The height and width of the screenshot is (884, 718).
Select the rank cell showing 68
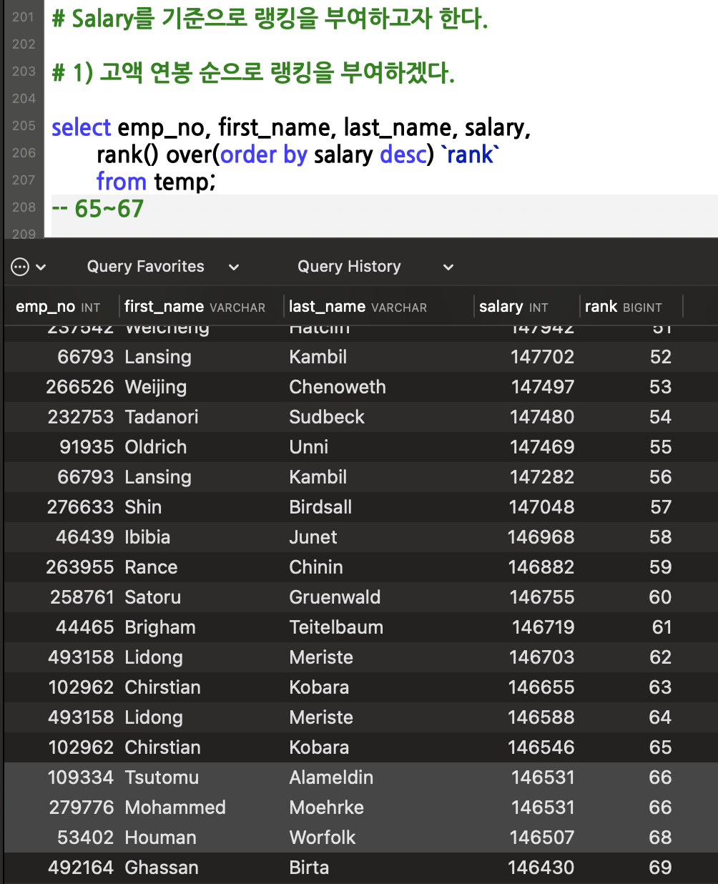click(660, 838)
